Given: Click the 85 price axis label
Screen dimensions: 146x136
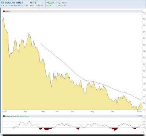Looking at the screenshot, I should pos(144,45).
